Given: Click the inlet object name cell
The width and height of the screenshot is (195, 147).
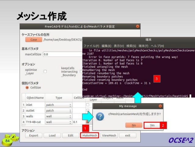Looking at the screenshot, I should tap(35, 105).
